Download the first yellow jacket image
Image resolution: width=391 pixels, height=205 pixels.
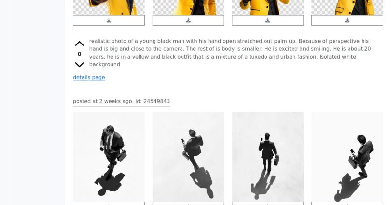pyautogui.click(x=109, y=20)
